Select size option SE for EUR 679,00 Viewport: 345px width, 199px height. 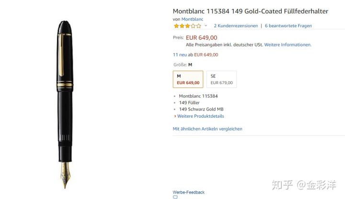tap(221, 79)
